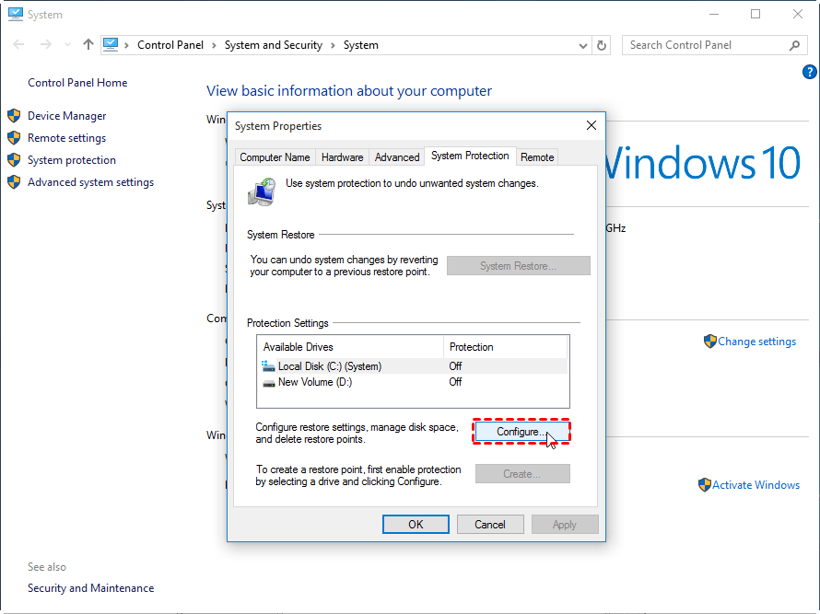
Task: Click shield icon next to Activate Windows
Action: click(705, 485)
